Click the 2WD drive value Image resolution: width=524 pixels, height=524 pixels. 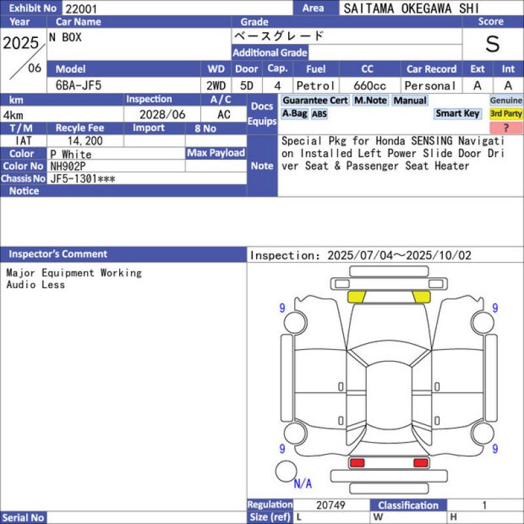[216, 86]
